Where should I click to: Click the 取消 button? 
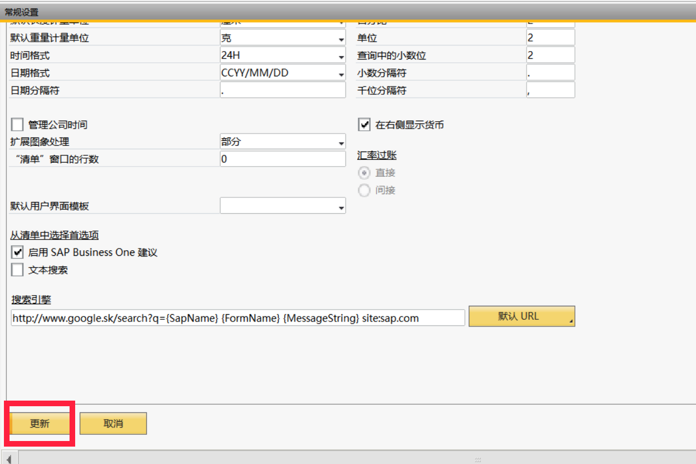coord(113,424)
